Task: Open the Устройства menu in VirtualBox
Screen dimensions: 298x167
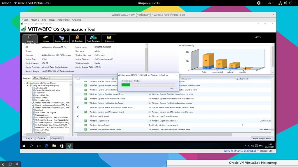Action: pos(63,20)
